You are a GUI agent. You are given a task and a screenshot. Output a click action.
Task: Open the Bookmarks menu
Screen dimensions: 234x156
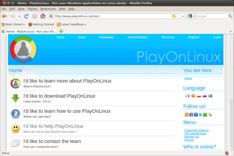[x=48, y=9]
